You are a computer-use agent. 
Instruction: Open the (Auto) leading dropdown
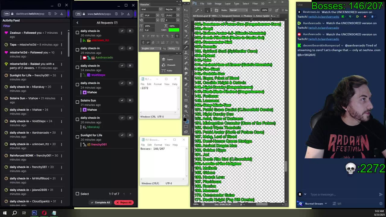[178, 15]
